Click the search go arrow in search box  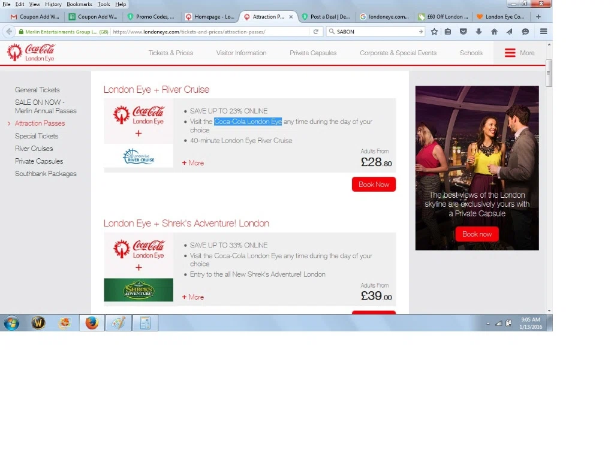420,32
